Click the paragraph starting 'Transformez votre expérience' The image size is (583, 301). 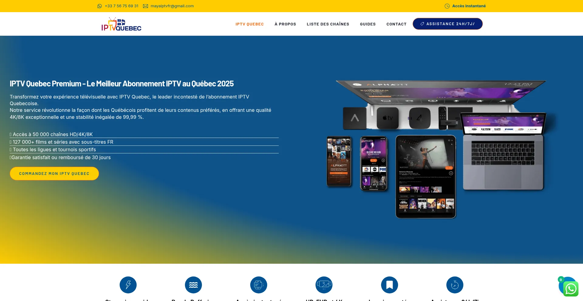[x=129, y=100]
